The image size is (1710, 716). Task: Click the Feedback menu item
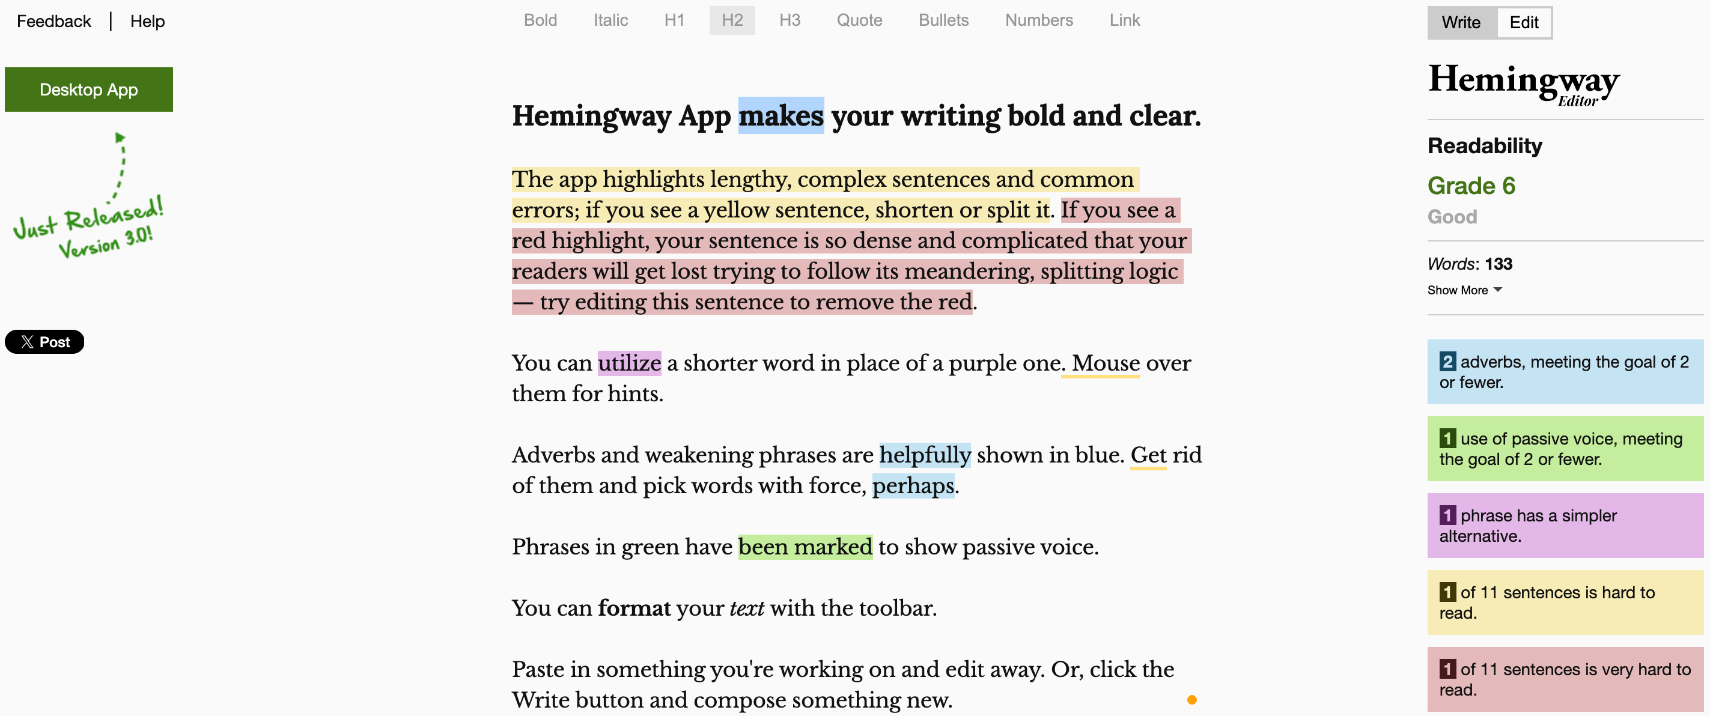coord(51,20)
